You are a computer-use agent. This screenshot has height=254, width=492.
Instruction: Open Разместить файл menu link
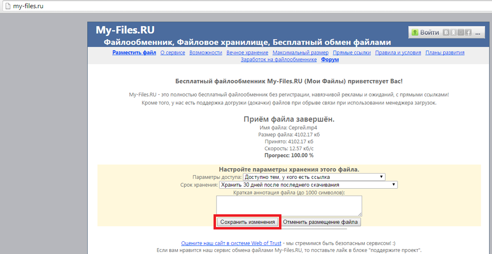pos(134,52)
